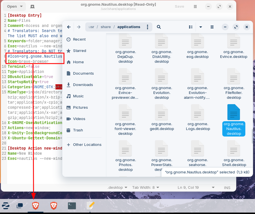Click the share path segment
Image resolution: width=255 pixels, height=214 pixels.
coord(105,27)
